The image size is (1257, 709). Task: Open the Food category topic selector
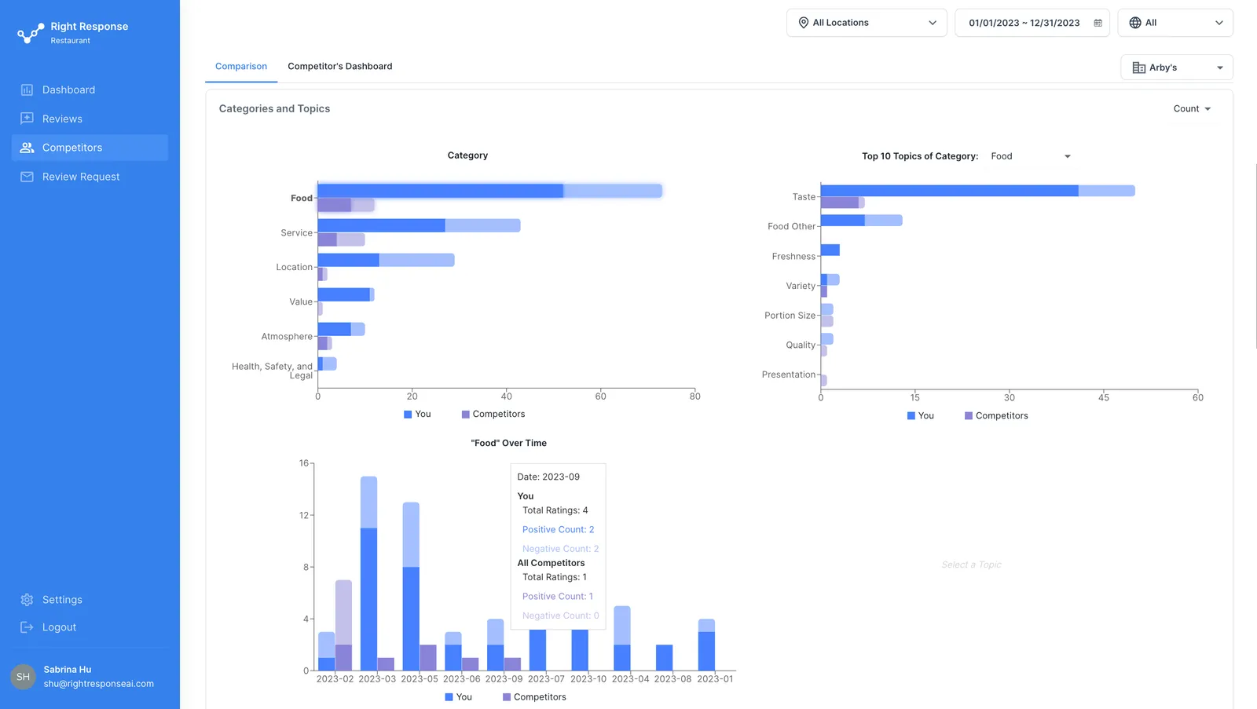(x=1031, y=156)
